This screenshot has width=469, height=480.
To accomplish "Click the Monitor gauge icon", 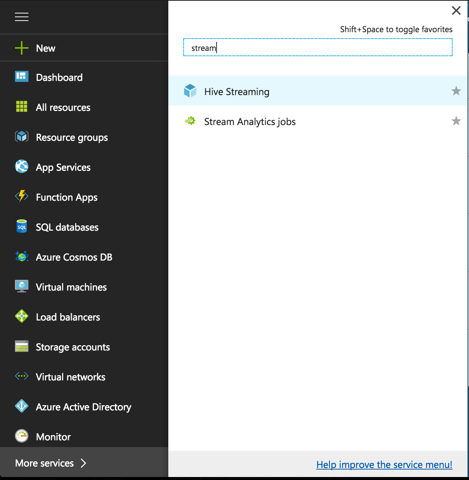I will point(22,436).
